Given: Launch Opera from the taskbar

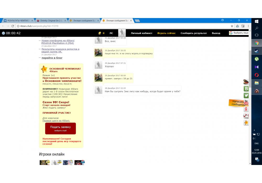Looking at the screenshot, I should point(257,75).
